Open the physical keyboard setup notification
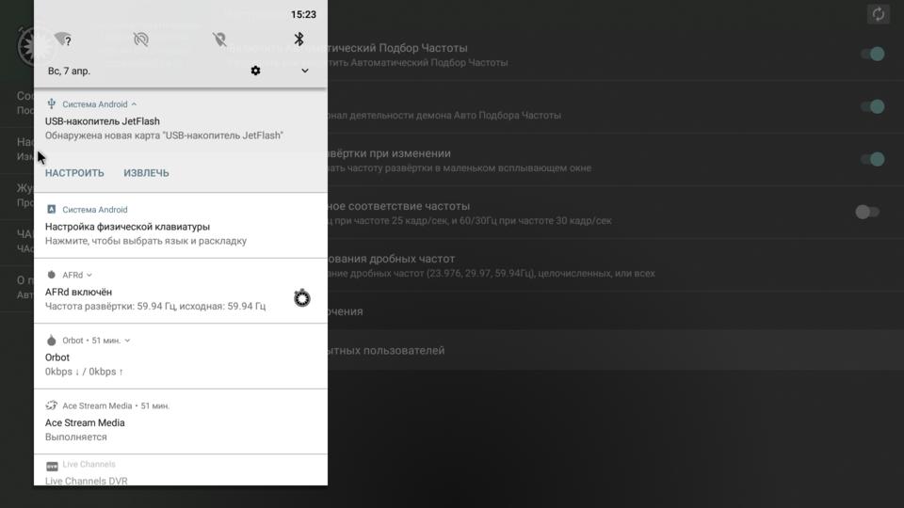The height and width of the screenshot is (508, 904). [x=179, y=232]
